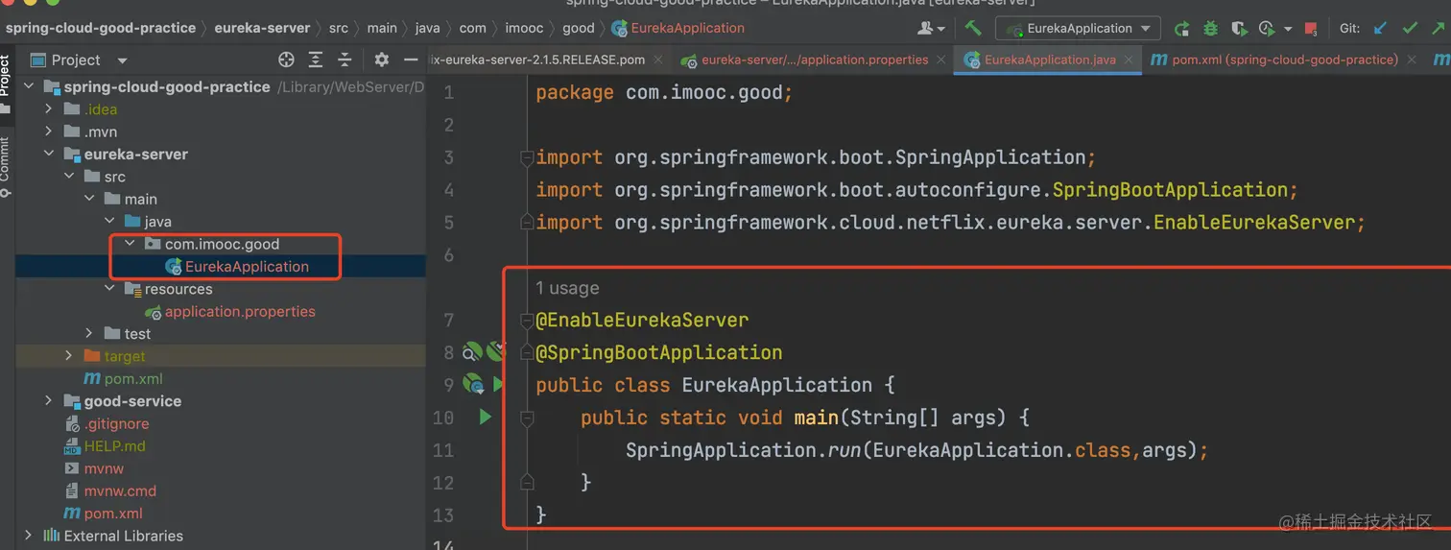Viewport: 1451px width, 550px height.
Task: Click the green Rerun icon in the toolbar
Action: pos(1182,29)
